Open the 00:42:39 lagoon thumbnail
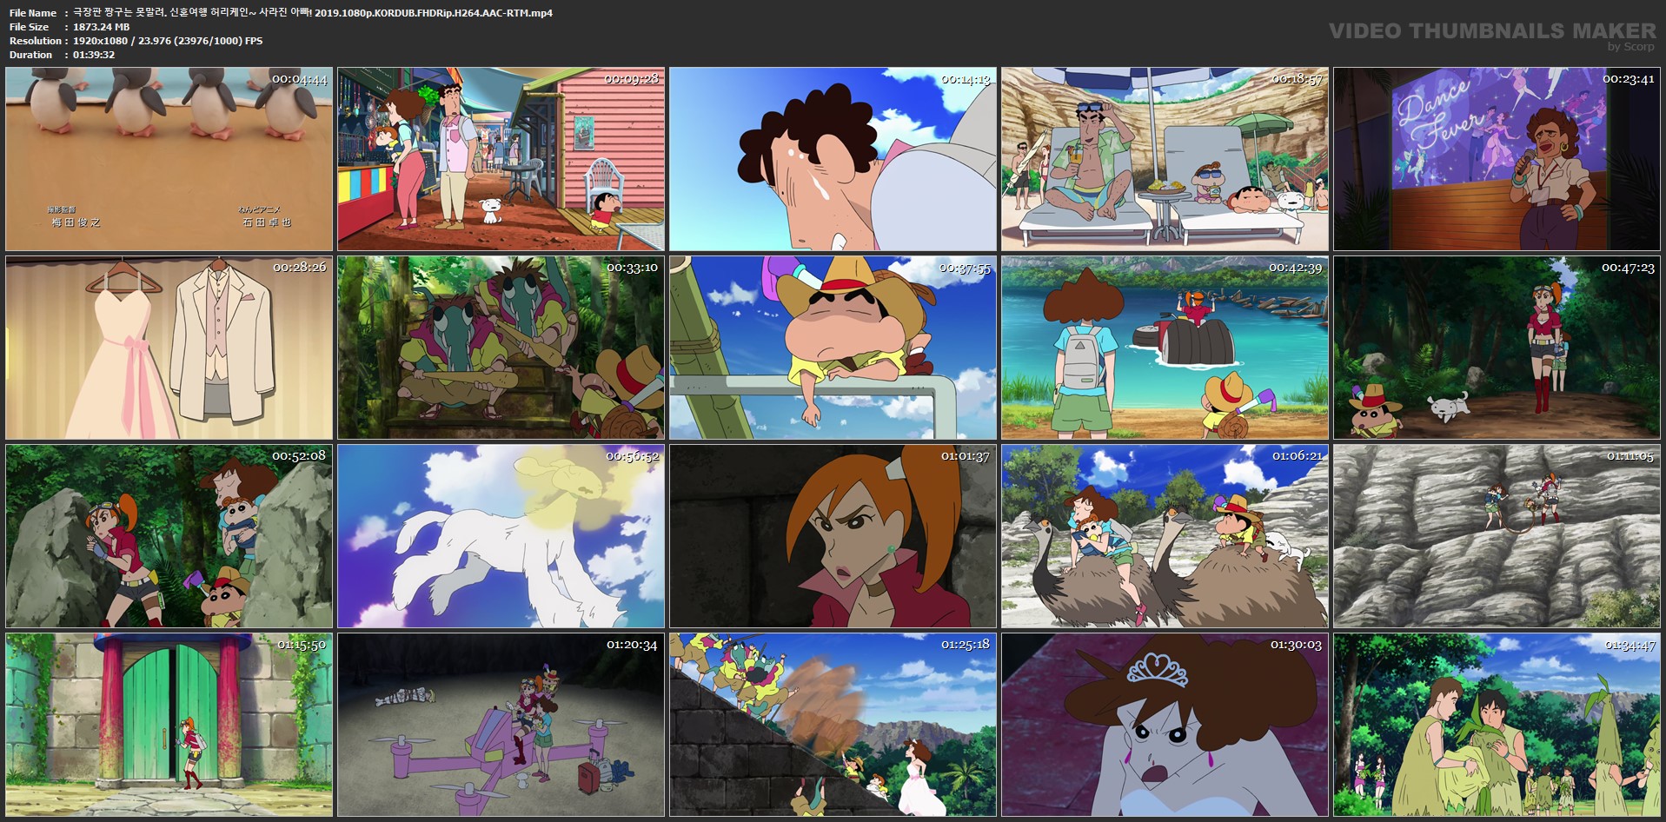 tap(1165, 348)
